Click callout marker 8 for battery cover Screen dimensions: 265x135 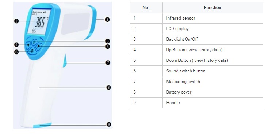[108, 87]
